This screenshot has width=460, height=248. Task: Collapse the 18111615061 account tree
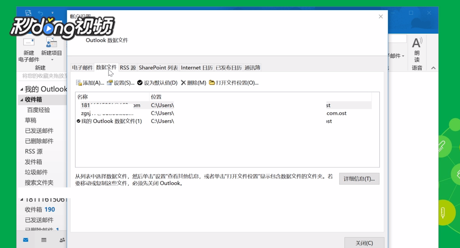pos(22,200)
